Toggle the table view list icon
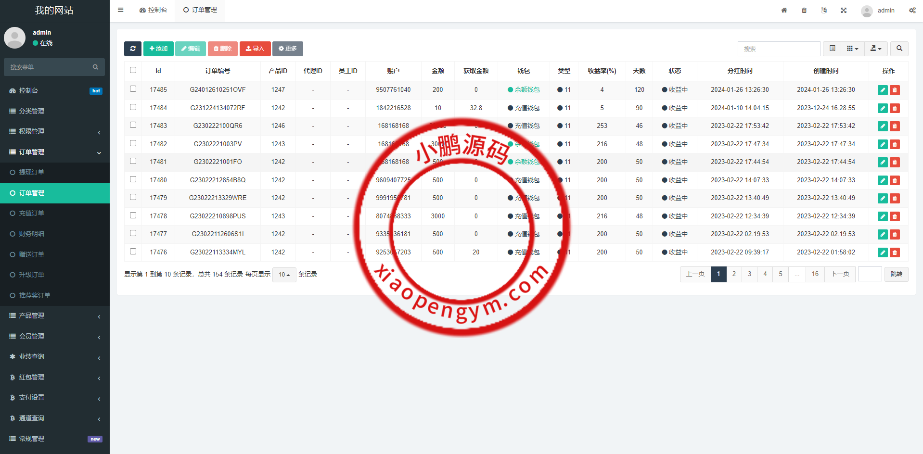This screenshot has height=454, width=923. (x=832, y=49)
